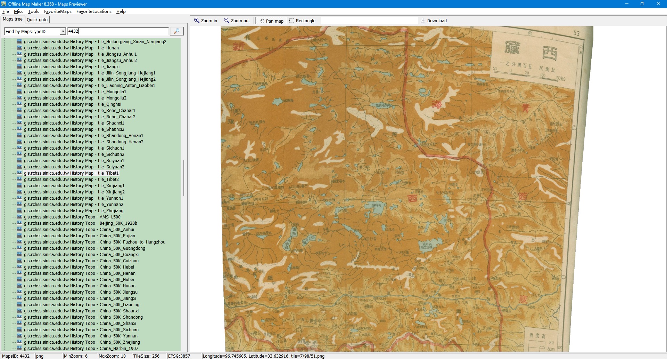Click the Zoom in tool
The width and height of the screenshot is (667, 359).
click(206, 21)
